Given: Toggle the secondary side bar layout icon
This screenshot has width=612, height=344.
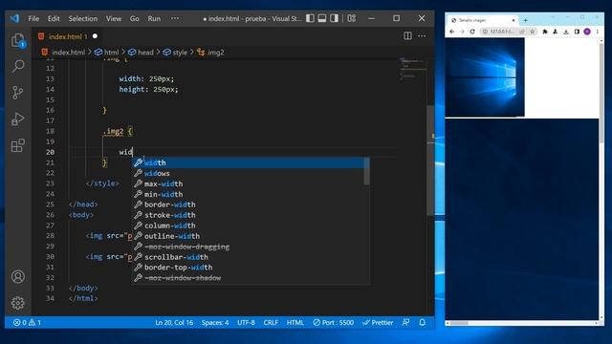Looking at the screenshot, I should pos(334,18).
